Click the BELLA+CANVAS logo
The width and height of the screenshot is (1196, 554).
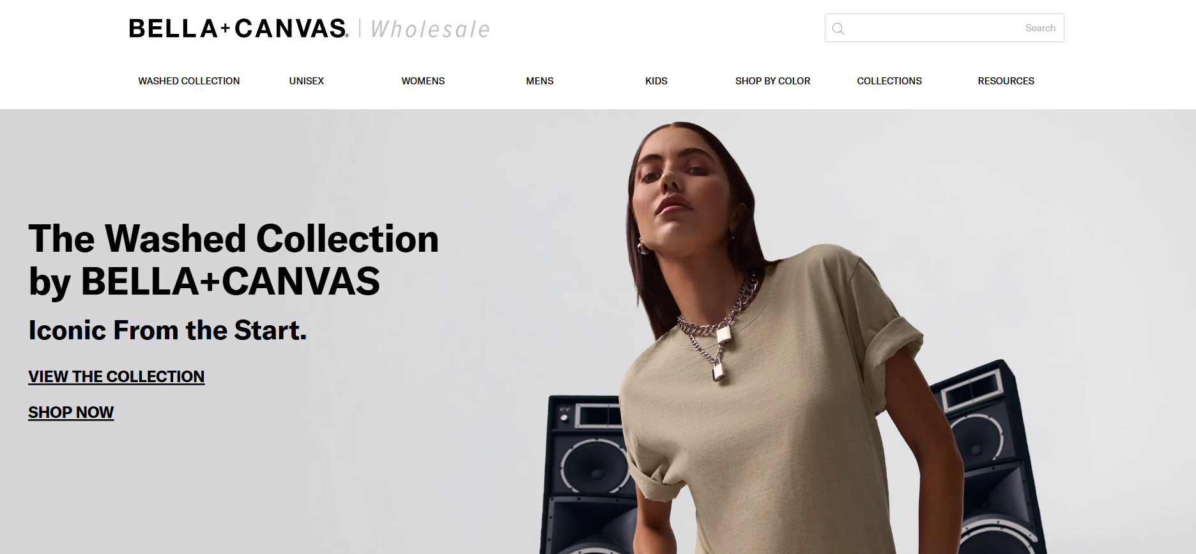coord(239,29)
